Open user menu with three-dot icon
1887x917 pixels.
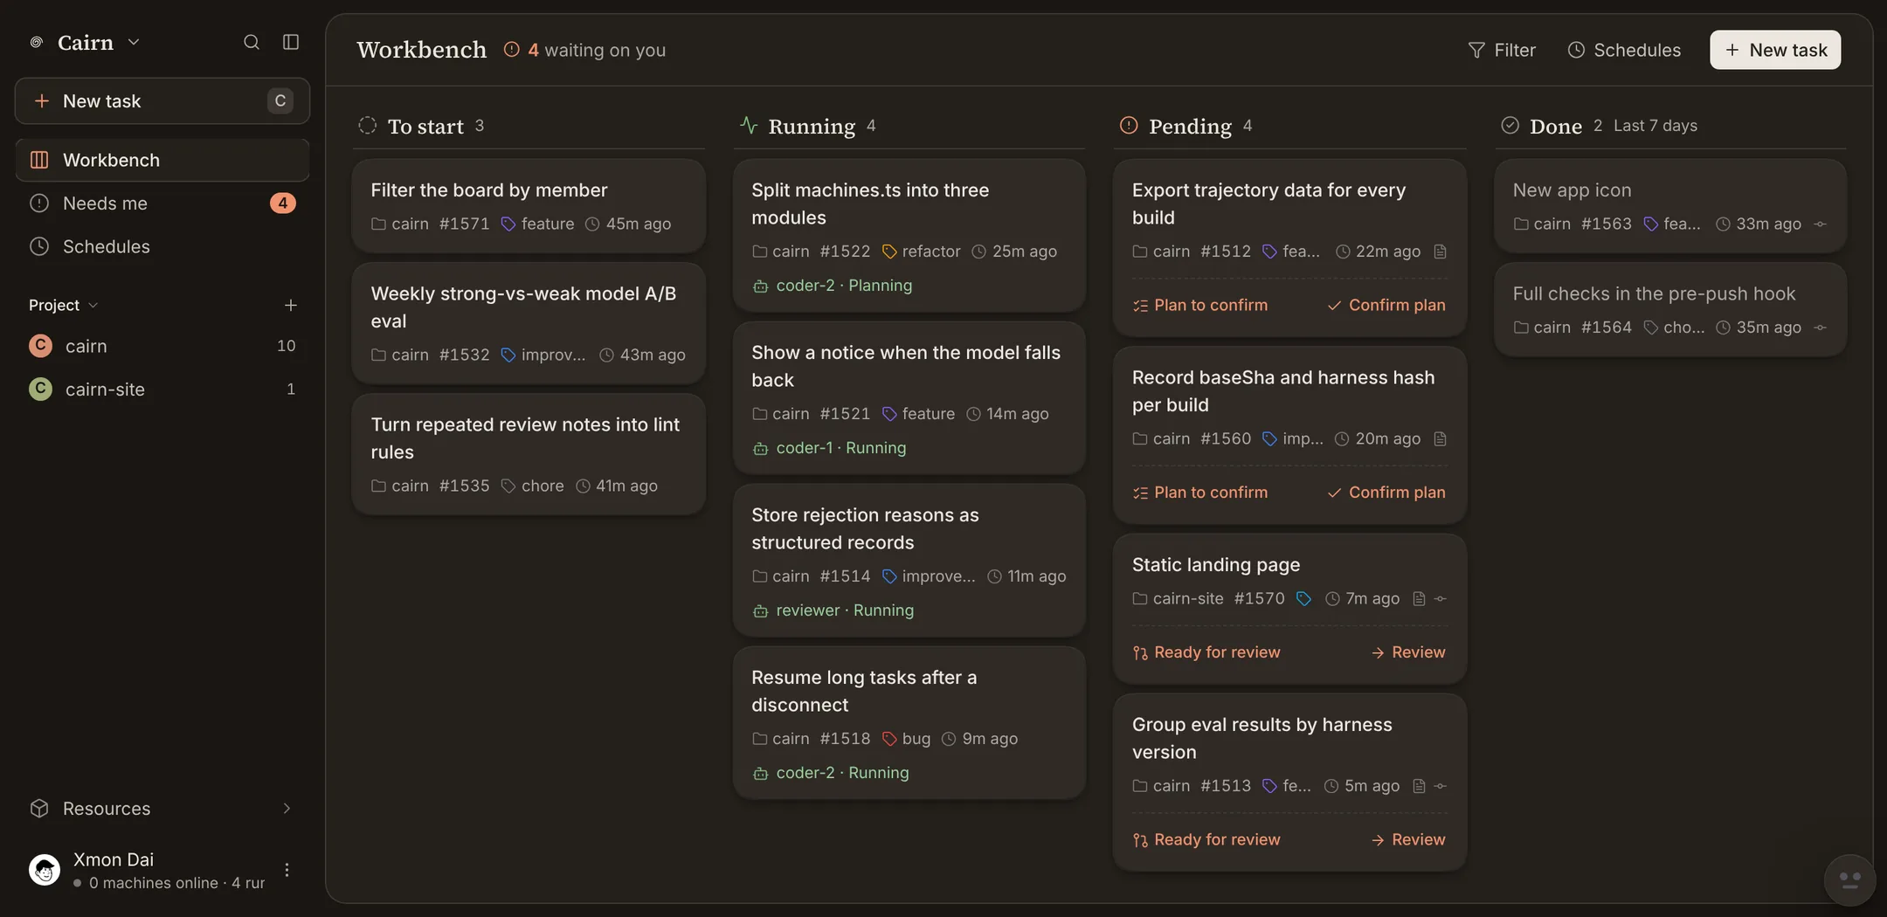pos(287,870)
